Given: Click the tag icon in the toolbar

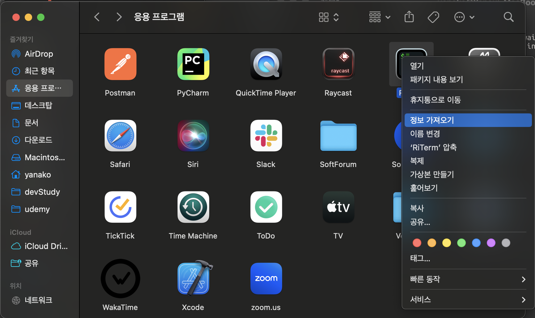Looking at the screenshot, I should (x=433, y=17).
